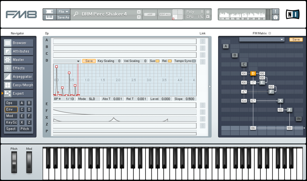Select operator E in the FM Matrix
307x181 pixels.
coord(262,82)
